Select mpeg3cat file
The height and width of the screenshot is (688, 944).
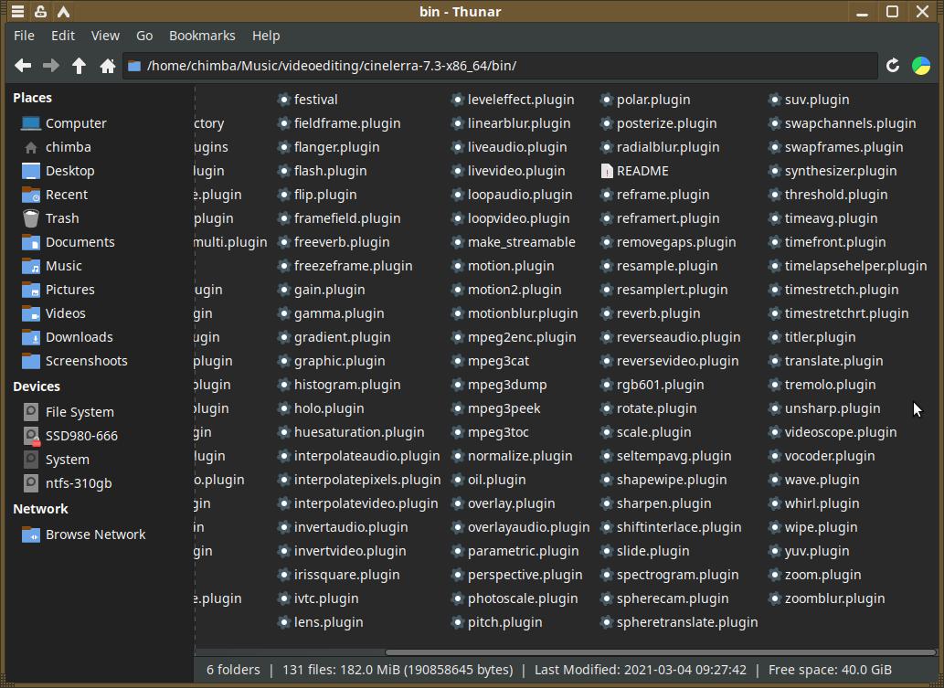coord(491,361)
